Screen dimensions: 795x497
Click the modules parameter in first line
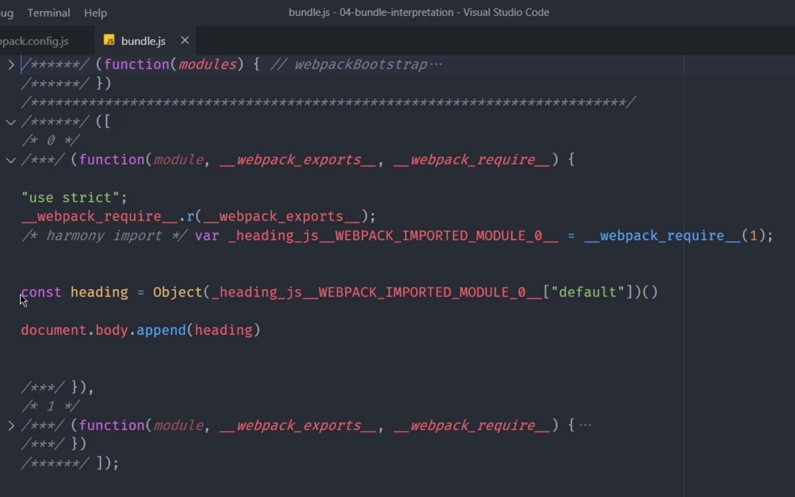pyautogui.click(x=207, y=64)
